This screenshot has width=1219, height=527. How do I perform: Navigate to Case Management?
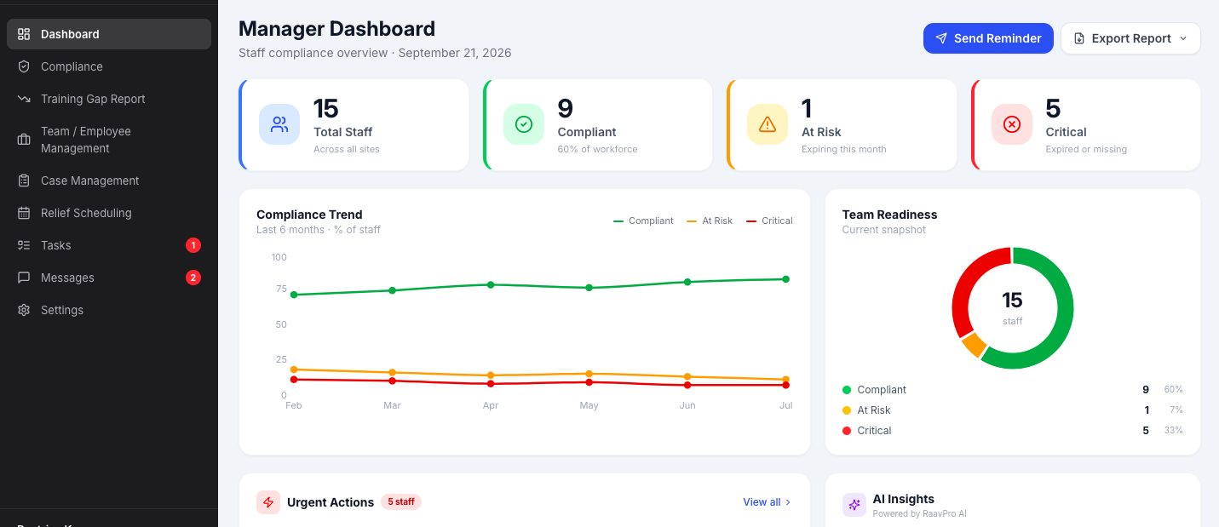tap(109, 180)
